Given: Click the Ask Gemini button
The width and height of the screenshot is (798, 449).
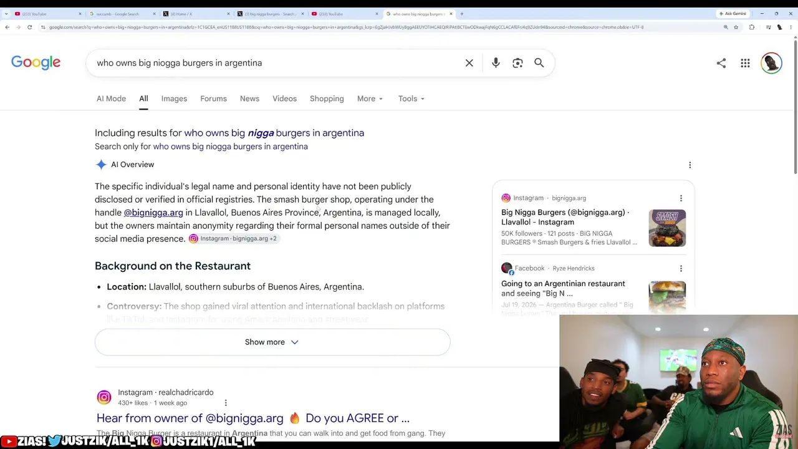Looking at the screenshot, I should click(733, 14).
